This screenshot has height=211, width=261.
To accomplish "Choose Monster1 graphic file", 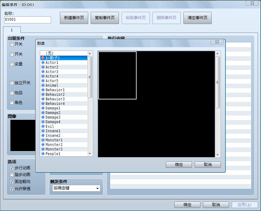I will click(64, 140).
